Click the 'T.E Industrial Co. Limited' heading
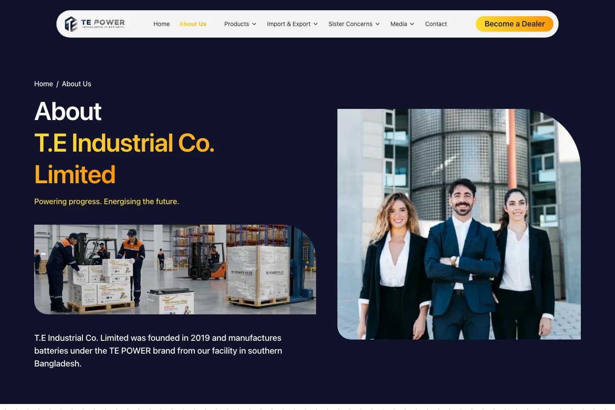 click(124, 158)
